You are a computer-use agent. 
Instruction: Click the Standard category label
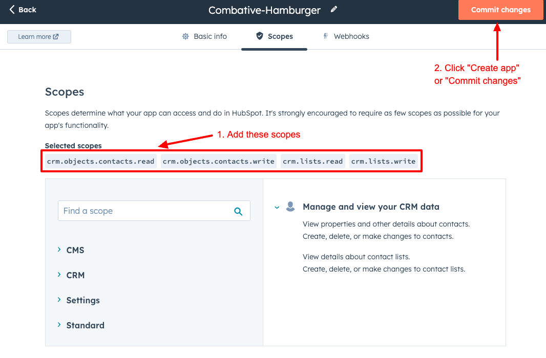(x=86, y=325)
